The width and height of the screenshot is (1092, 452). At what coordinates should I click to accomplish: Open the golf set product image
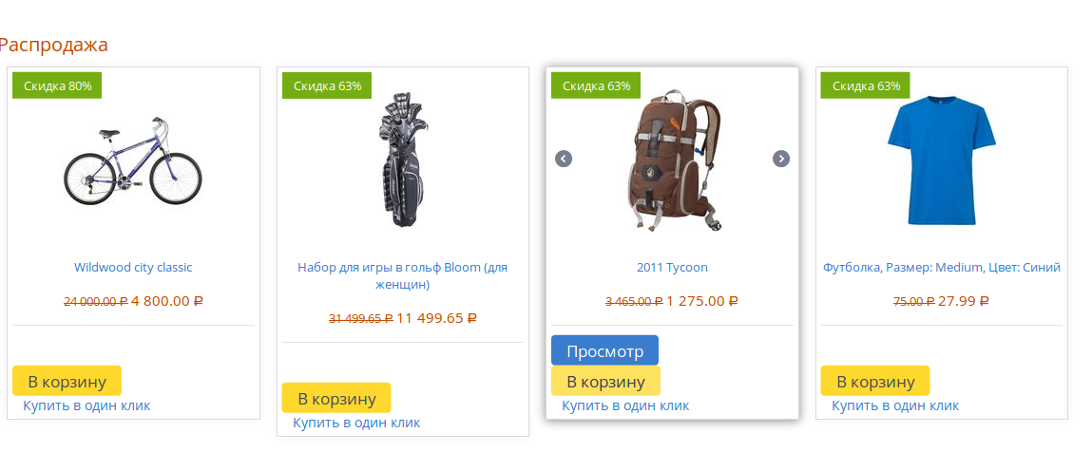point(403,160)
